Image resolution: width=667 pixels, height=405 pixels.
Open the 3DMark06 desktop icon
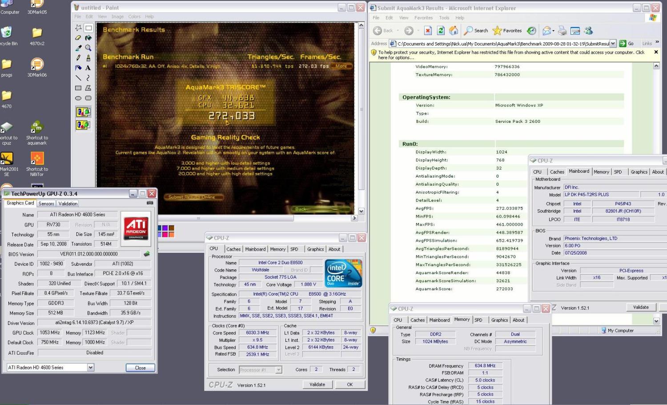37,67
